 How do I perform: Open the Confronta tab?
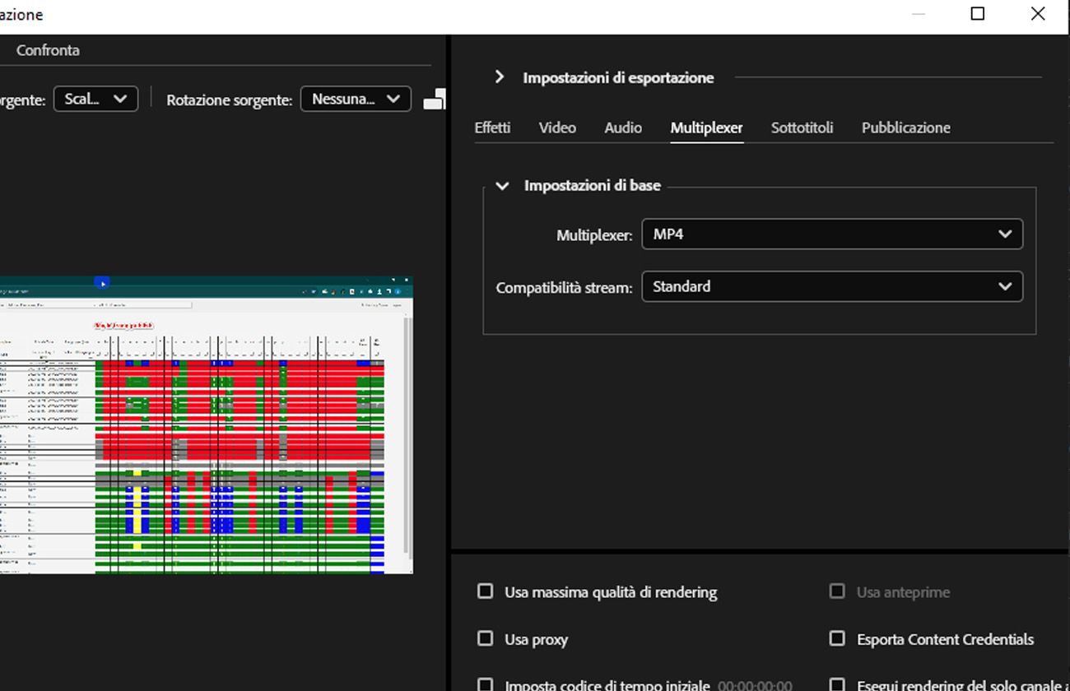pyautogui.click(x=48, y=51)
